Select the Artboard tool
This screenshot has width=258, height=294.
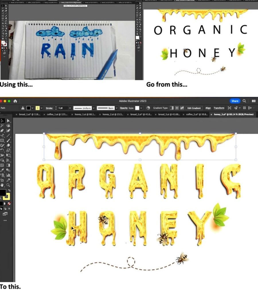click(2, 180)
